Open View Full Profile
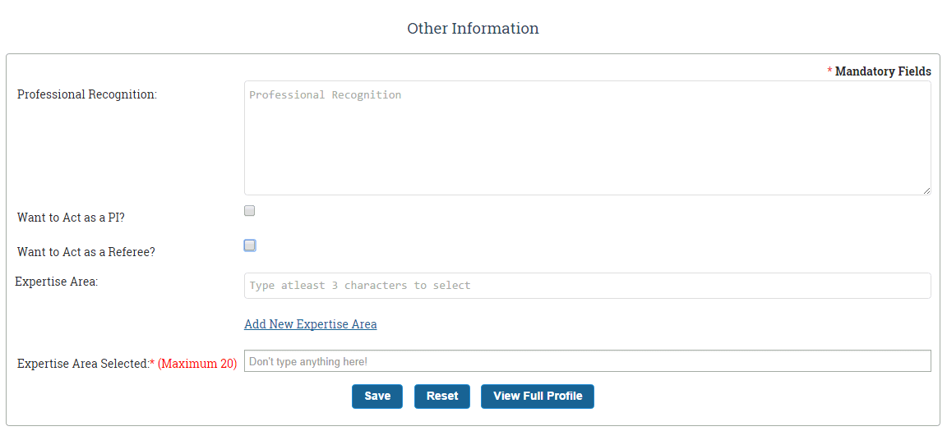The image size is (947, 431). (538, 397)
